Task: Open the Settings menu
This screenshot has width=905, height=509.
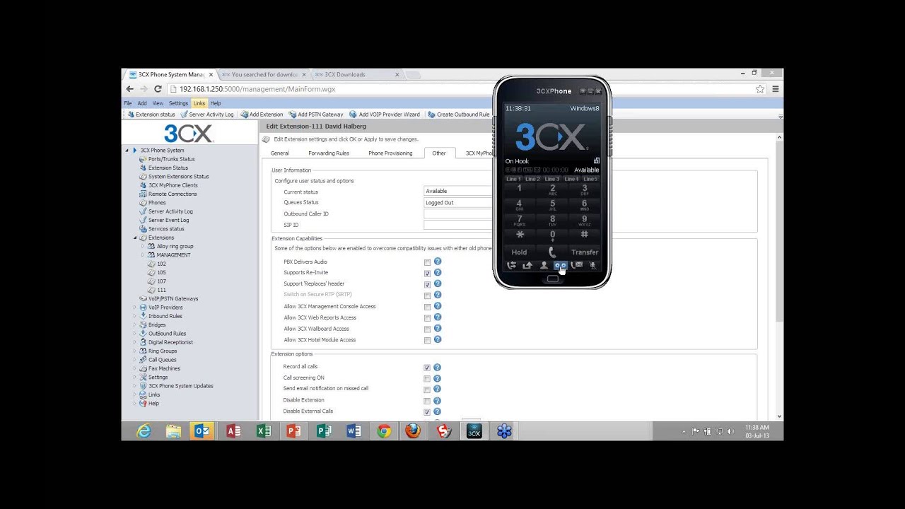Action: (x=178, y=103)
